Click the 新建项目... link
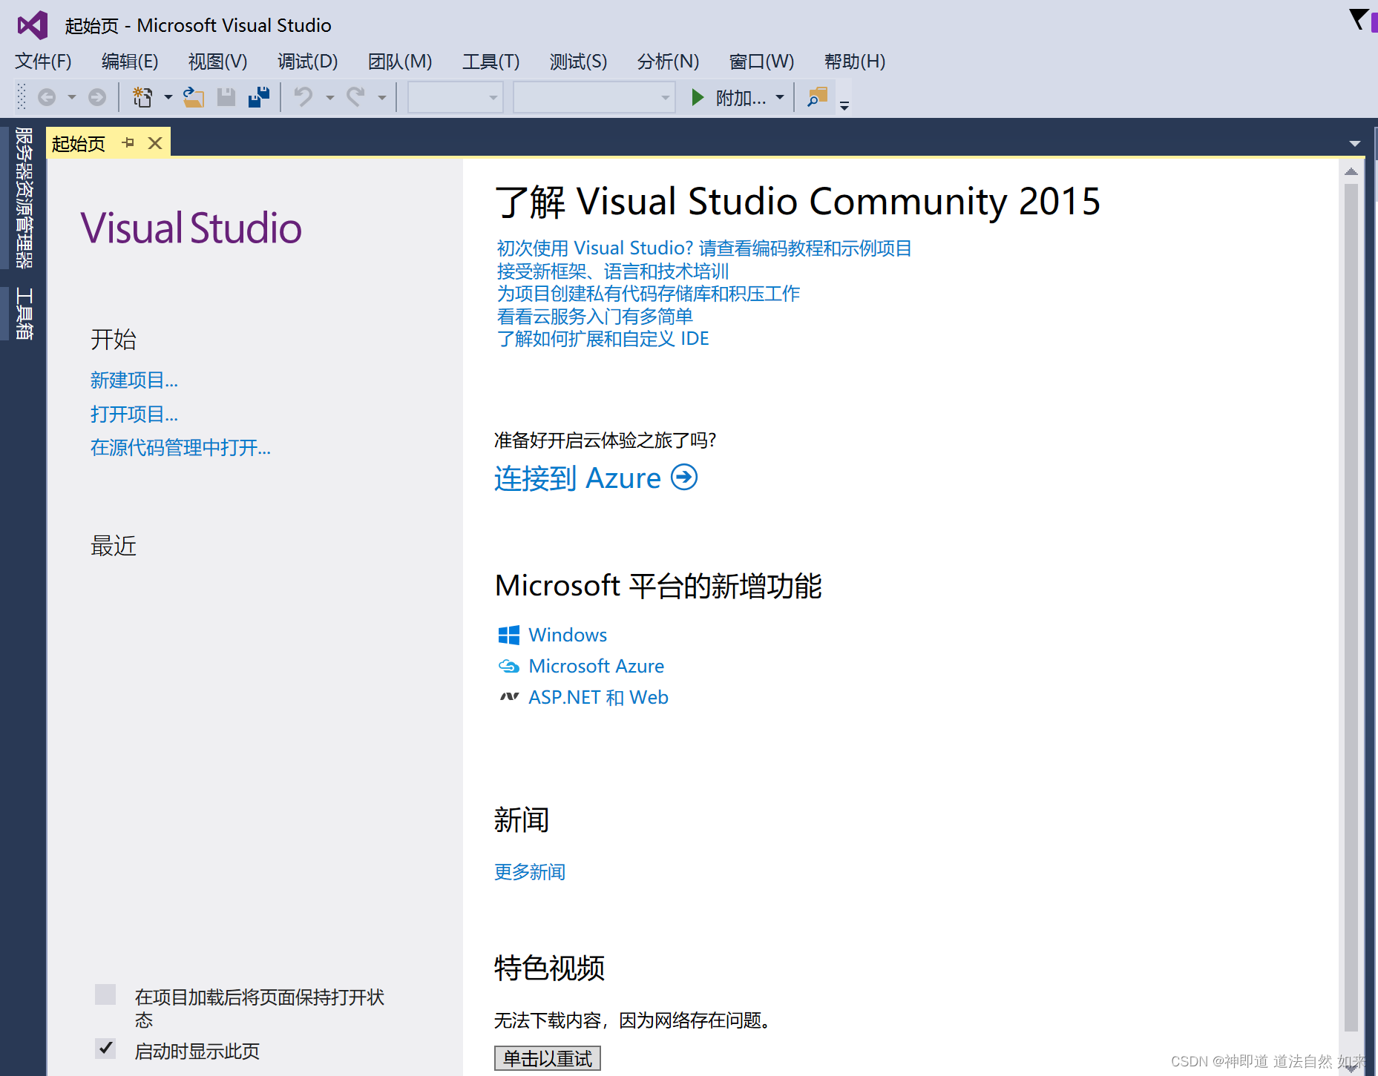1378x1076 pixels. point(134,380)
